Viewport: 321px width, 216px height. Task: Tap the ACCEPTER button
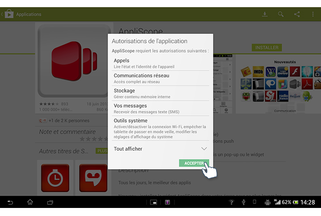(x=194, y=163)
